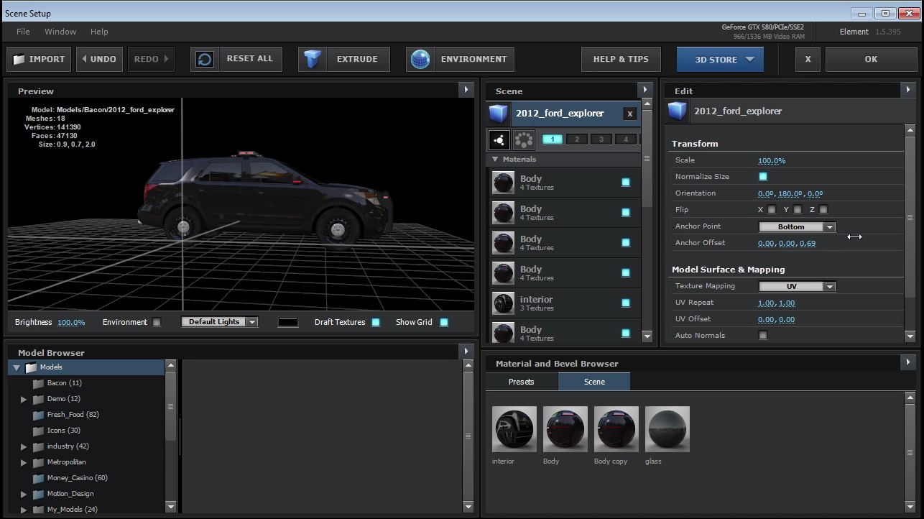The image size is (924, 519).
Task: Select the single object mode icon in Scene
Action: [x=499, y=139]
